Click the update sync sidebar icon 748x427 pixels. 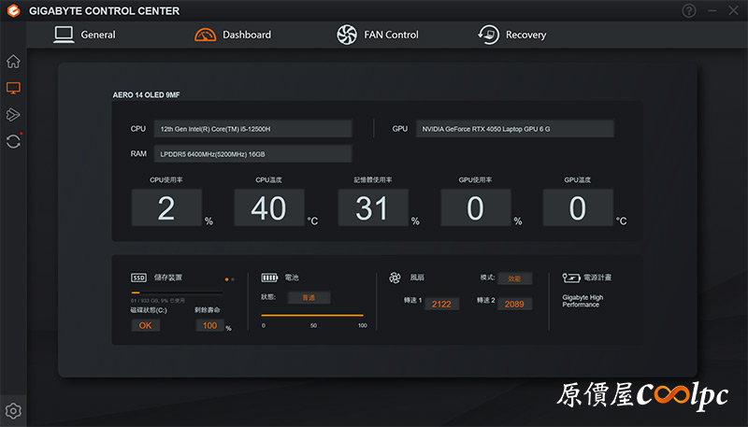click(x=13, y=141)
